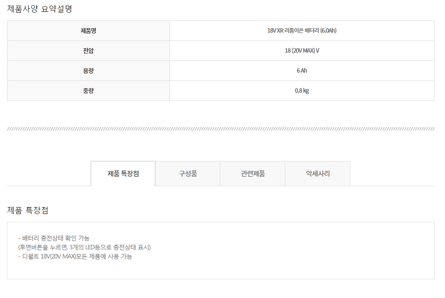Screen dimensions: 445x298
Task: Select the 전압 row header cell
Action: (88, 51)
